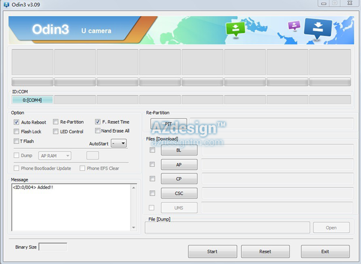The width and height of the screenshot is (361, 264).
Task: Check the box beside the CP button
Action: pyautogui.click(x=152, y=179)
